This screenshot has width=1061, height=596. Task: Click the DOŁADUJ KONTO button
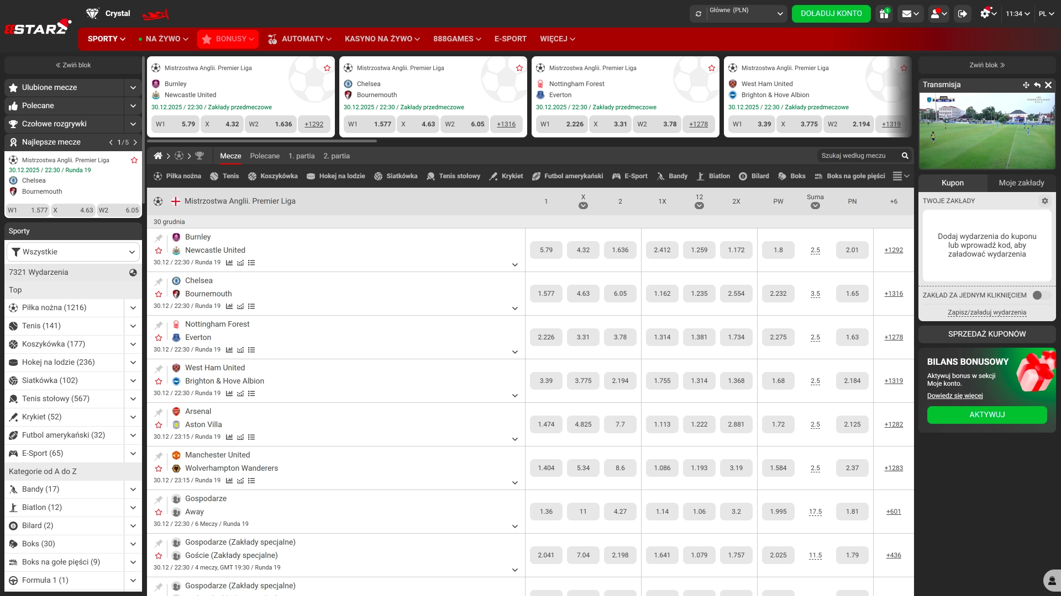831,14
